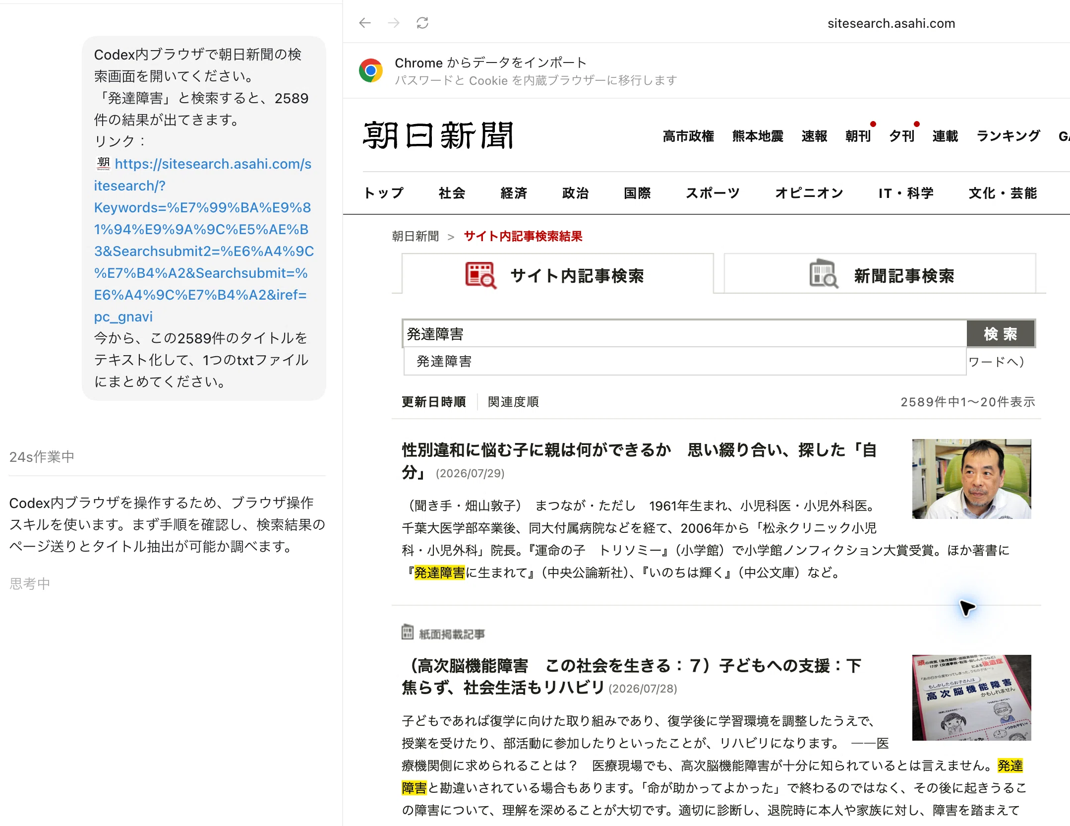Image resolution: width=1070 pixels, height=826 pixels.
Task: Click the sitesearch.asahi.com address bar
Action: click(x=891, y=23)
